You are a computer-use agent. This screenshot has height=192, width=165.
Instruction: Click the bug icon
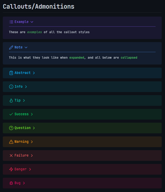11,183
